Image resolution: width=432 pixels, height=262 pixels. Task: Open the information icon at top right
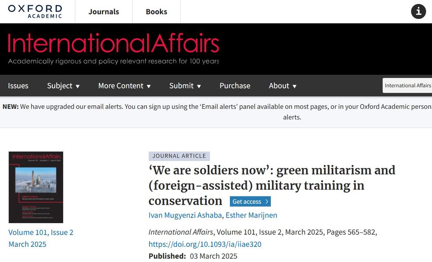coord(418,12)
